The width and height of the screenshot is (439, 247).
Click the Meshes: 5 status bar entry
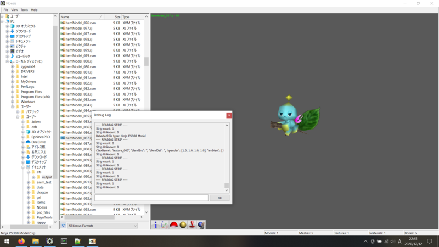(x=306, y=233)
